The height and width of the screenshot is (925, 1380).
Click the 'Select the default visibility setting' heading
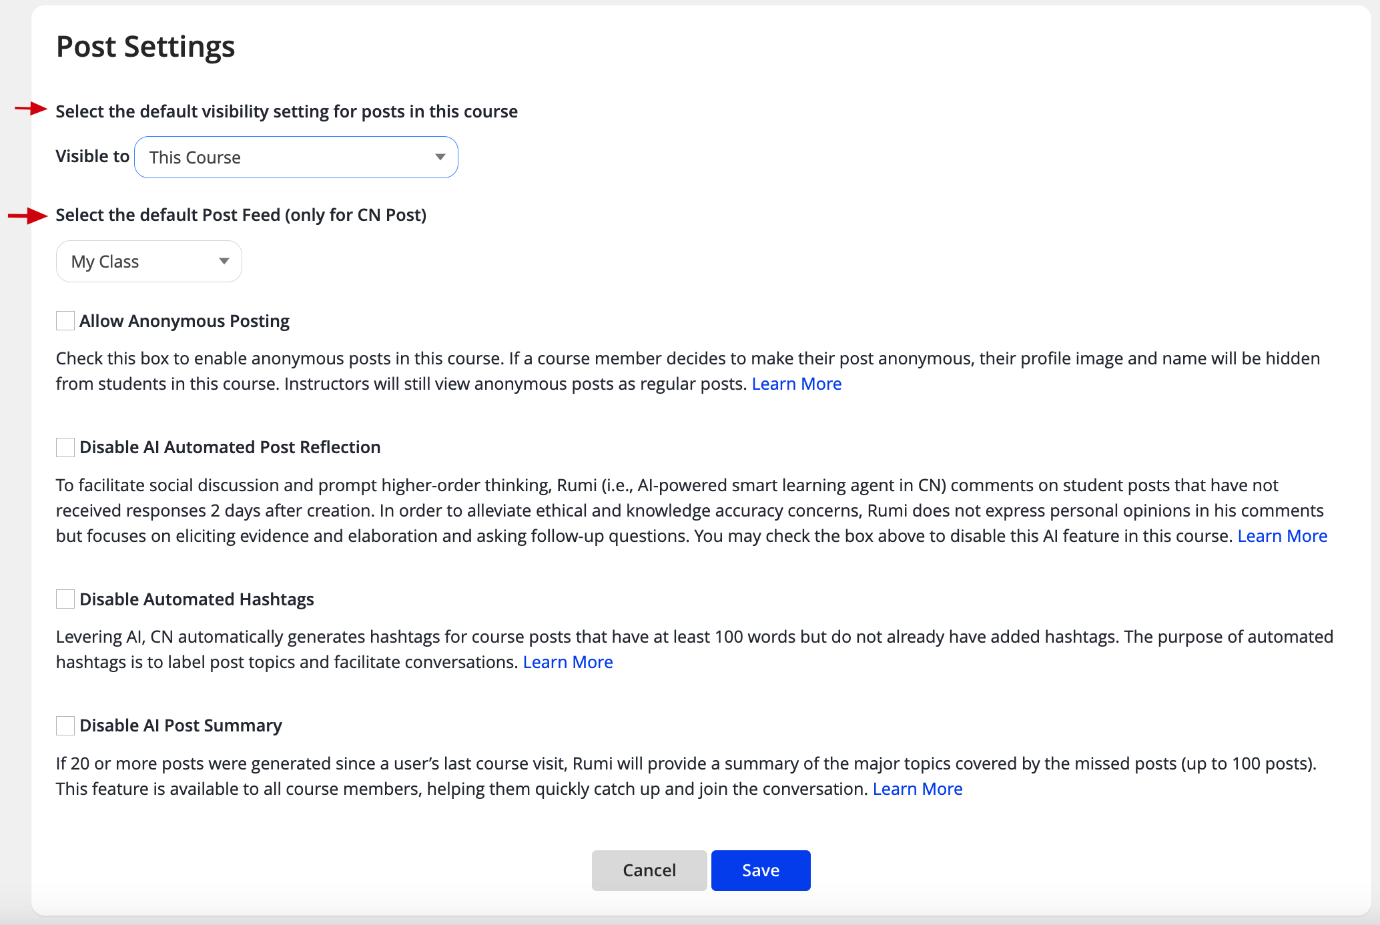287,111
